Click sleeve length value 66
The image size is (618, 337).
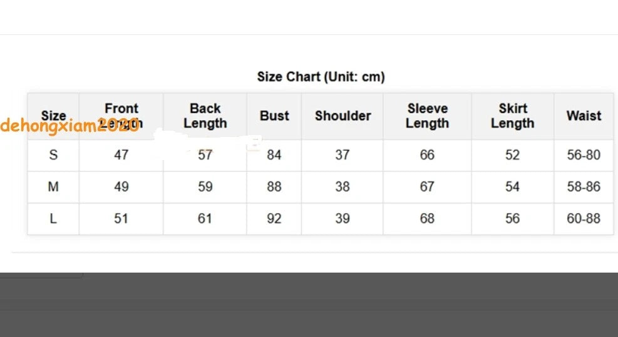coord(427,154)
